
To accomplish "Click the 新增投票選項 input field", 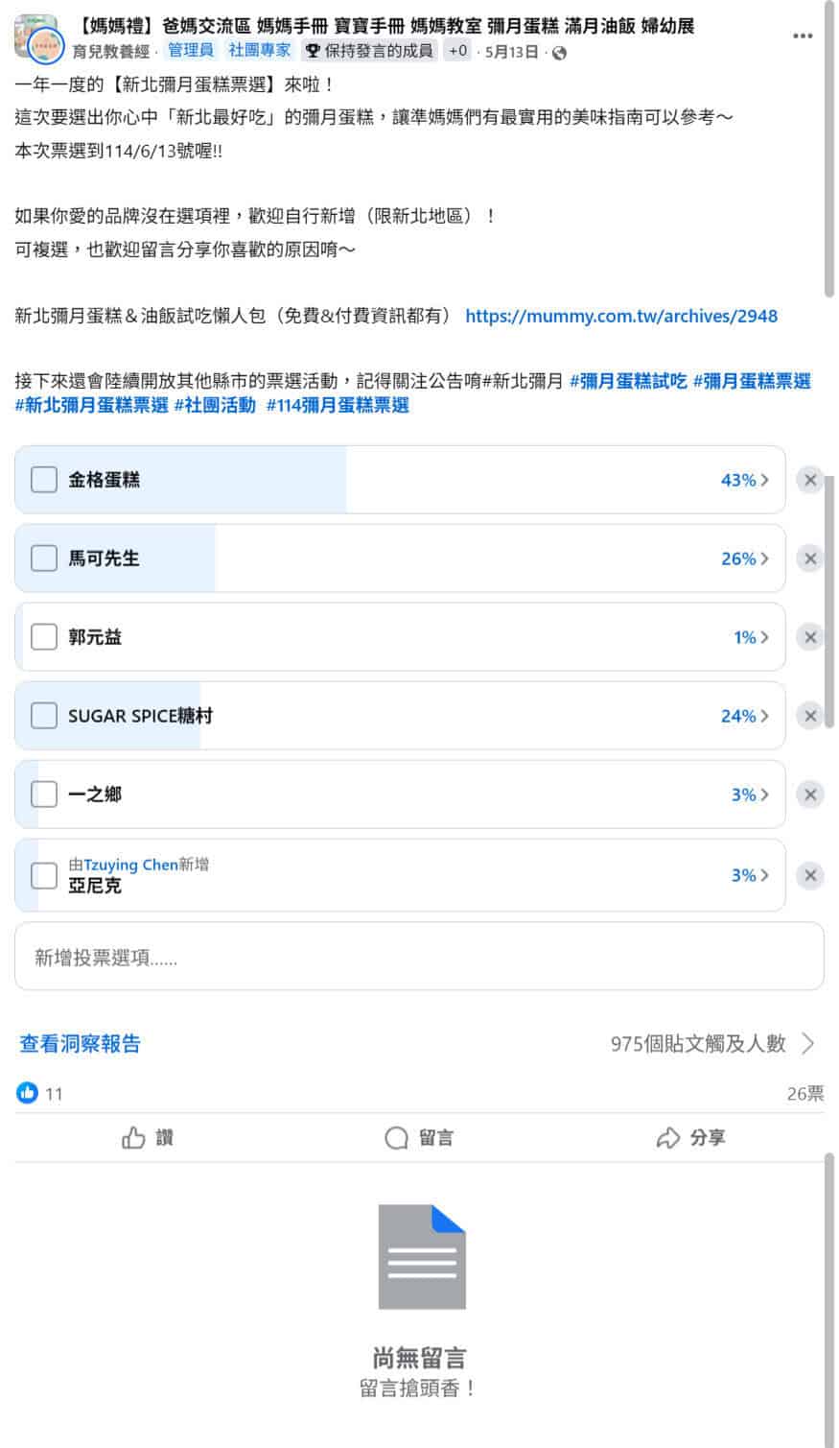I will coord(419,957).
